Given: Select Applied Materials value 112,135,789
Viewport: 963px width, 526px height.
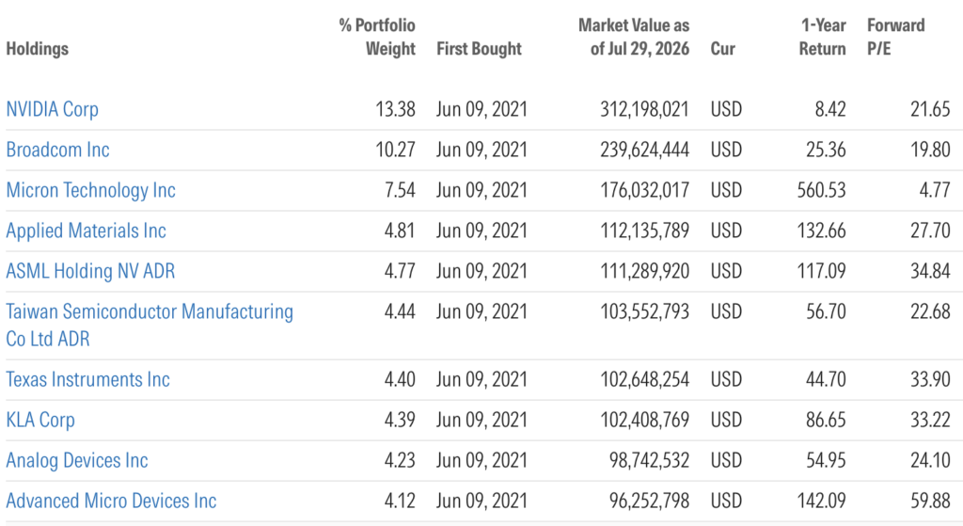Looking at the screenshot, I should [x=645, y=231].
